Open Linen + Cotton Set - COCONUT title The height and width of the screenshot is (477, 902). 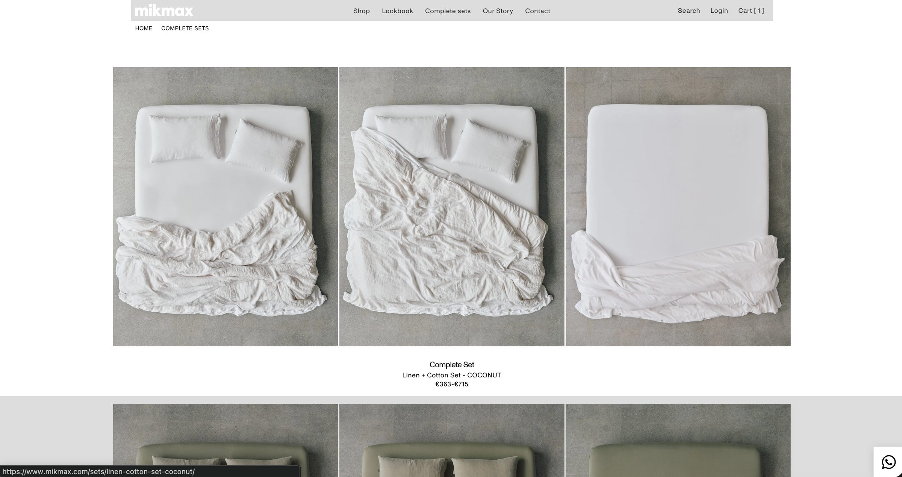(x=451, y=375)
